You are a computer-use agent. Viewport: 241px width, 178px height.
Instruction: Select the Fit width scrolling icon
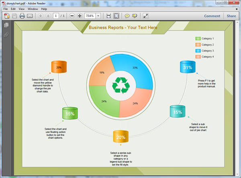(108, 16)
